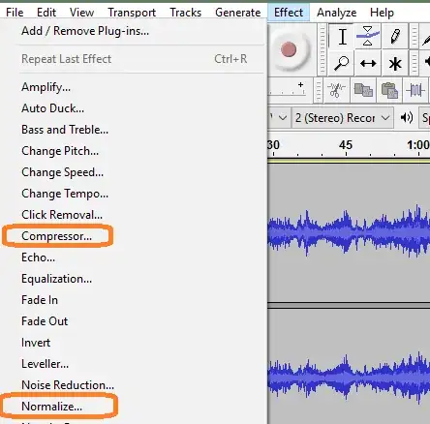This screenshot has width=430, height=424.
Task: Click the 45 mark on timeline ruler
Action: 346,145
